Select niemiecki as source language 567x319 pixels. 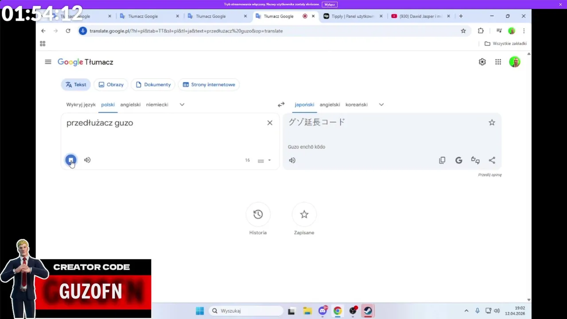coord(157,105)
